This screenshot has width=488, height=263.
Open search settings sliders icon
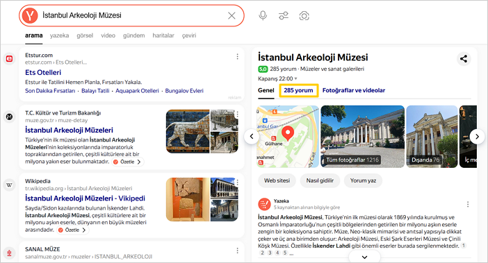tap(284, 15)
